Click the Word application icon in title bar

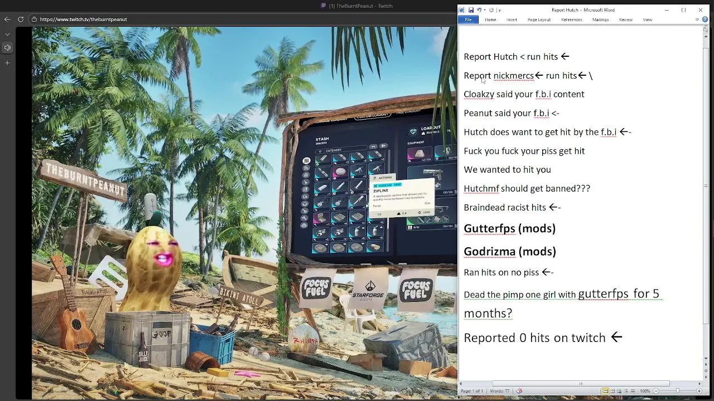pyautogui.click(x=461, y=10)
